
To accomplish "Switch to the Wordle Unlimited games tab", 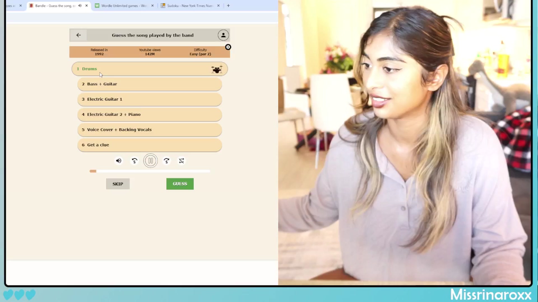I will (x=124, y=6).
